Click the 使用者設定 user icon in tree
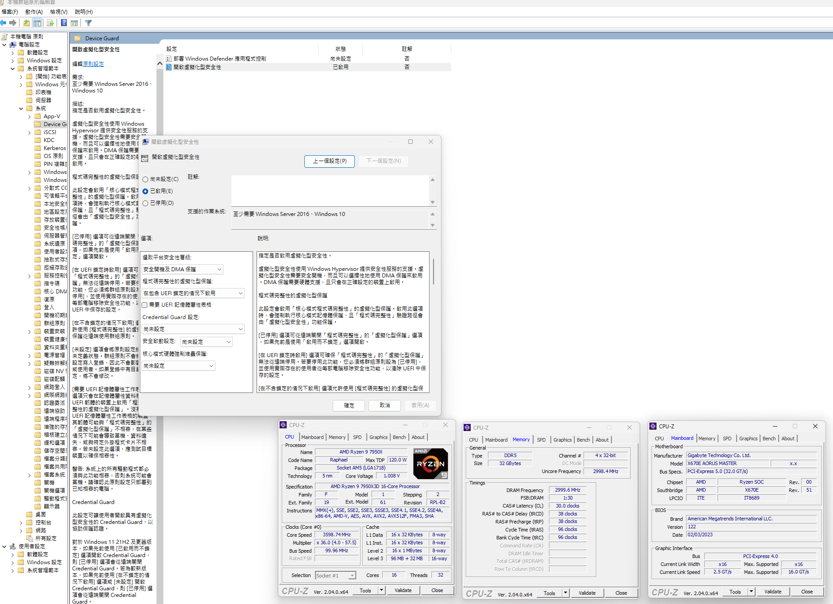Screen dimensions: 833x604 pos(13,546)
